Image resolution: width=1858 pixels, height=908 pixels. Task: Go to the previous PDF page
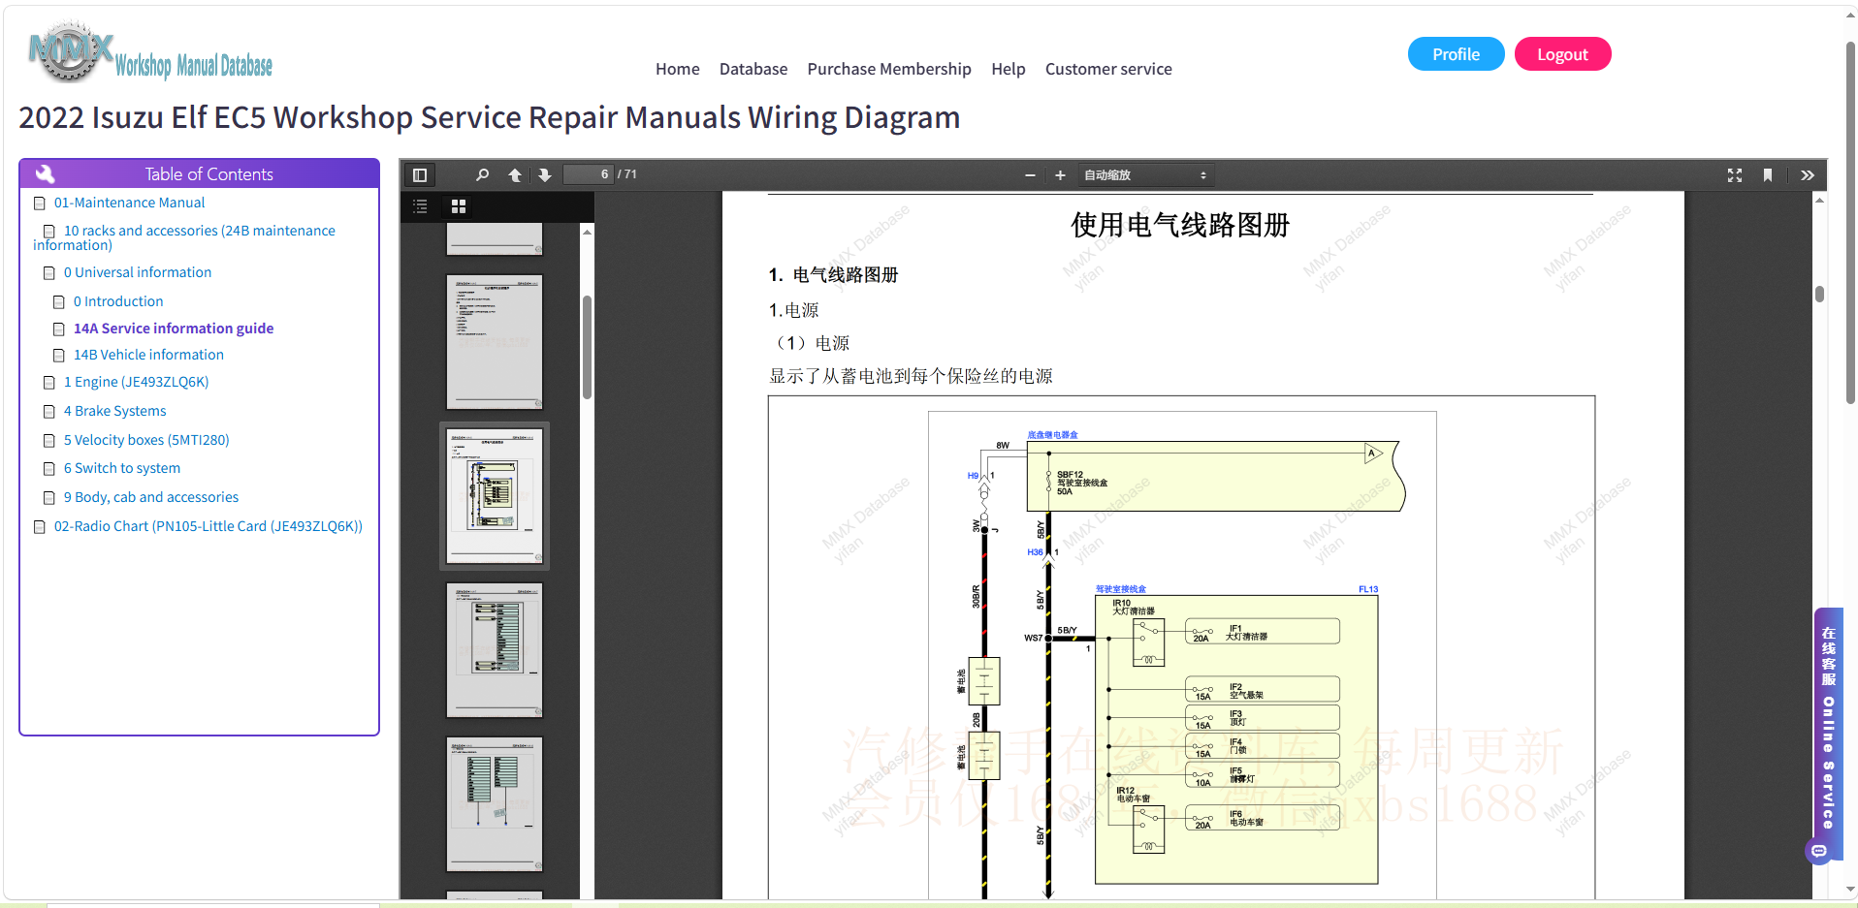pyautogui.click(x=515, y=175)
